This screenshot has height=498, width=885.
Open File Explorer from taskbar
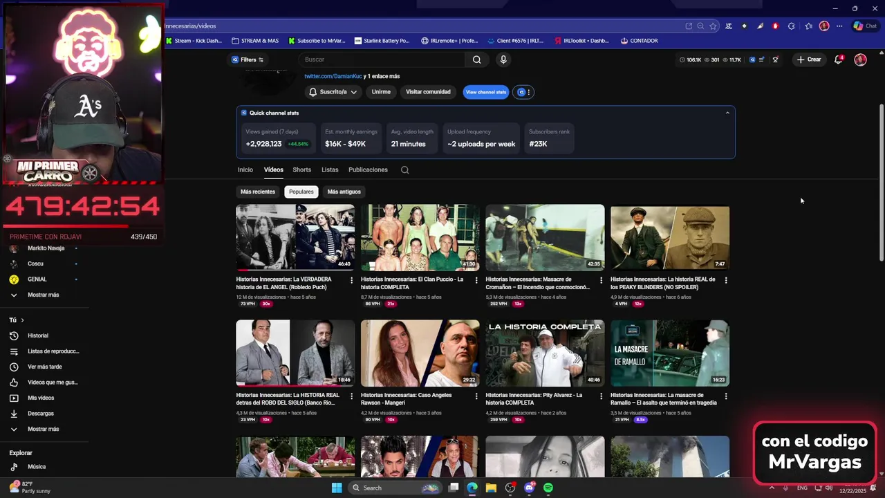coord(491,488)
